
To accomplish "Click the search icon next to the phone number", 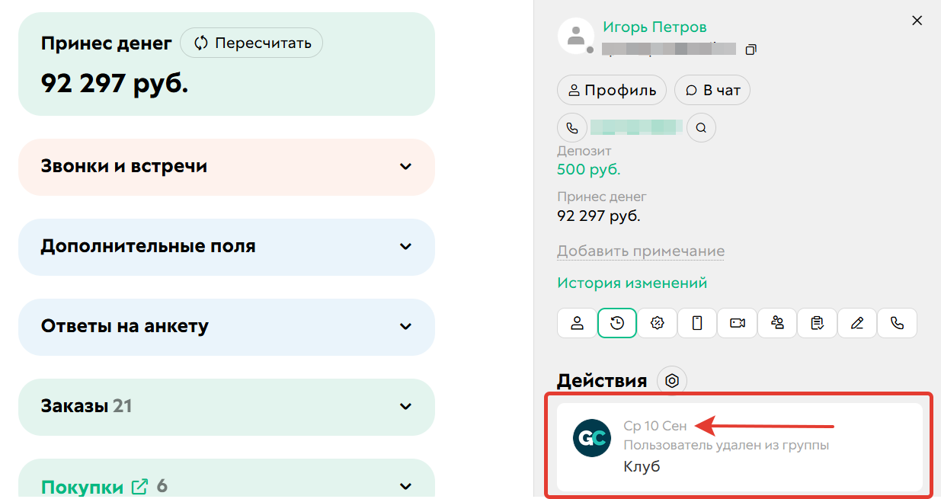I will (701, 128).
